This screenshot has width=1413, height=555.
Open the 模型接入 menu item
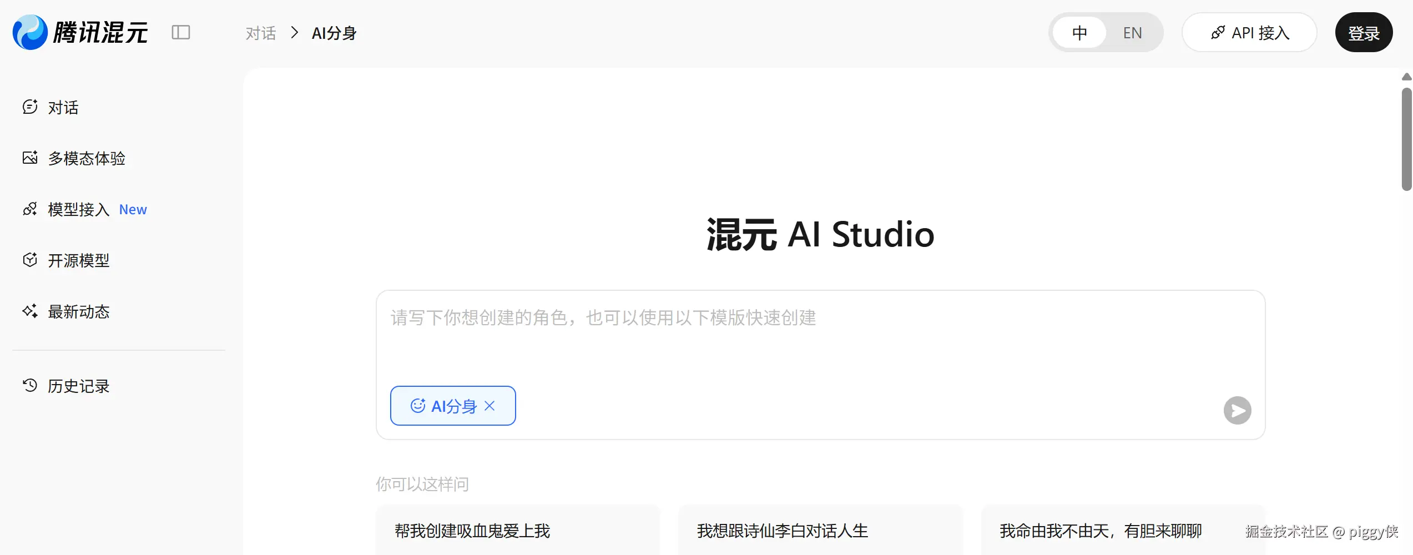pos(119,209)
